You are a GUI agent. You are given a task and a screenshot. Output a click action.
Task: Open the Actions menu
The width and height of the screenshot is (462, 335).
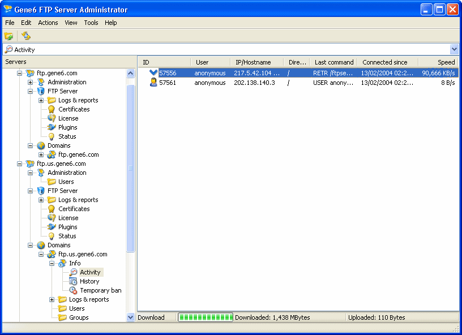(48, 23)
